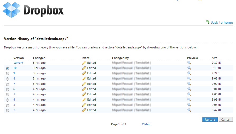Click the pencil Edited icon in version 6 row
236x134 pixels.
point(84,89)
